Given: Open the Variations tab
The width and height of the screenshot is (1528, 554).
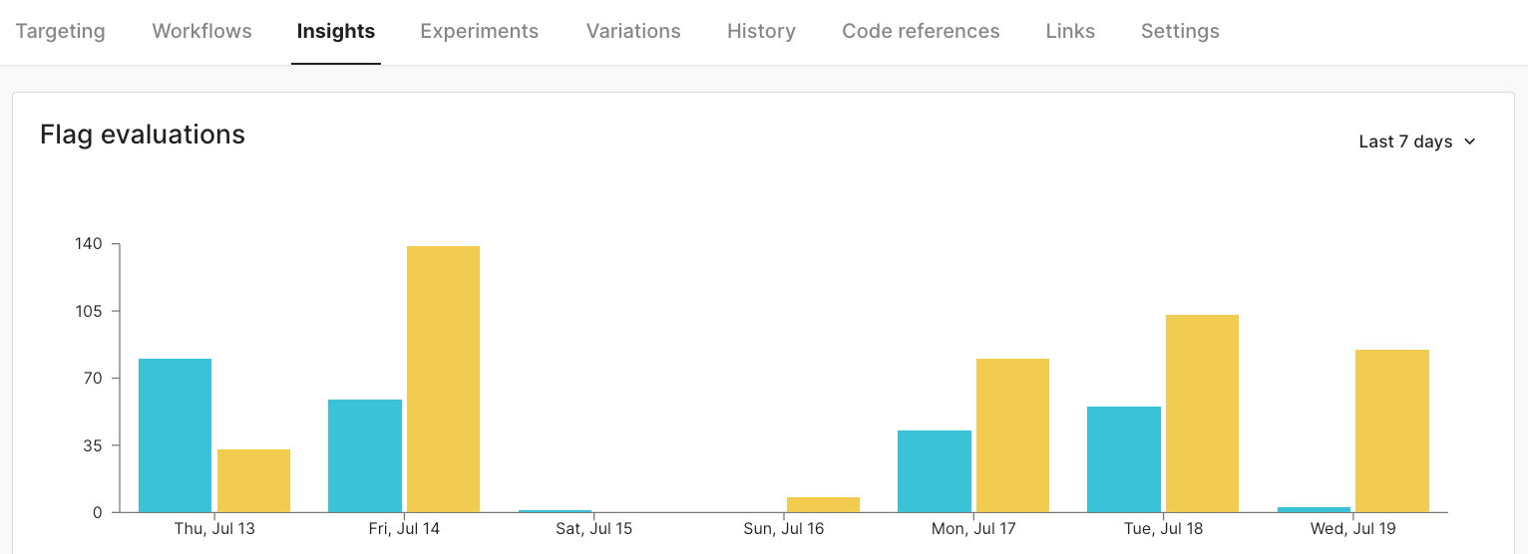Looking at the screenshot, I should 633,31.
